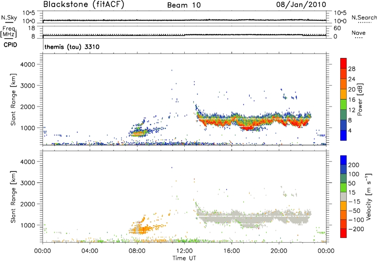Click the 'Time UT' axis title
This screenshot has width=377, height=261.
(184, 258)
